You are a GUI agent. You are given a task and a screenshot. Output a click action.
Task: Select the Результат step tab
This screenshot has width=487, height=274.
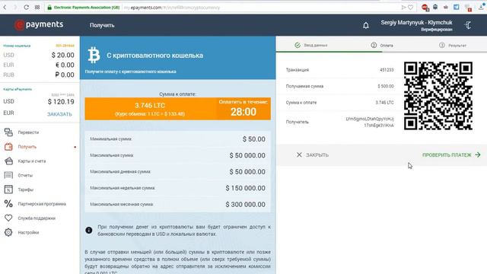pos(453,45)
